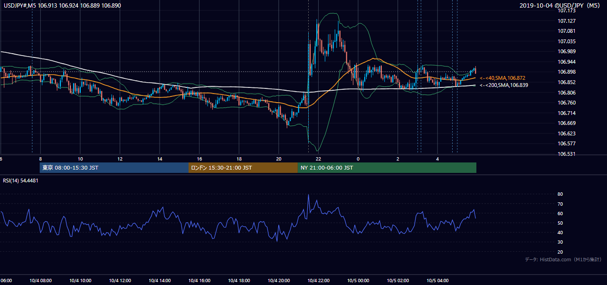This screenshot has width=607, height=285.
Task: Click RSI scale value 50
Action: [x=560, y=223]
